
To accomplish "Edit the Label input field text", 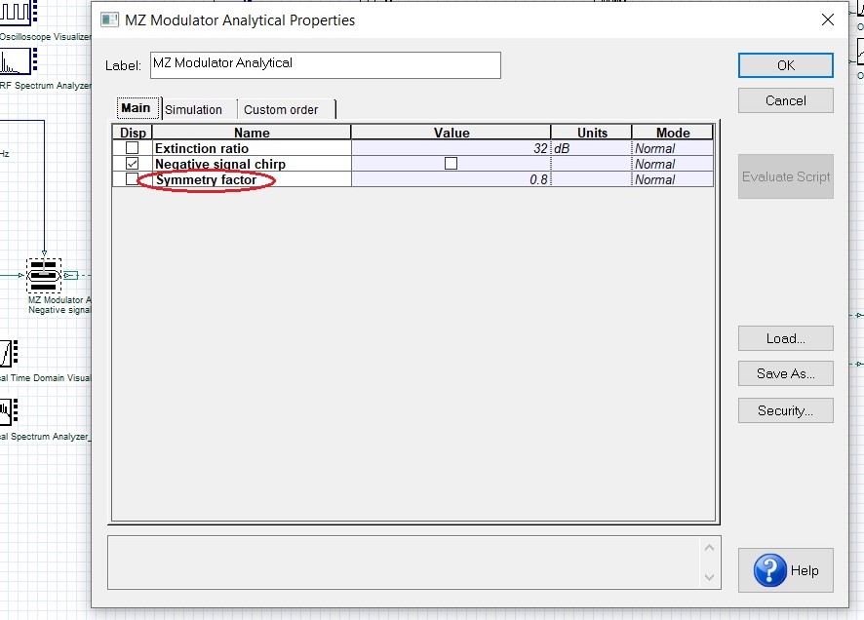I will click(325, 65).
